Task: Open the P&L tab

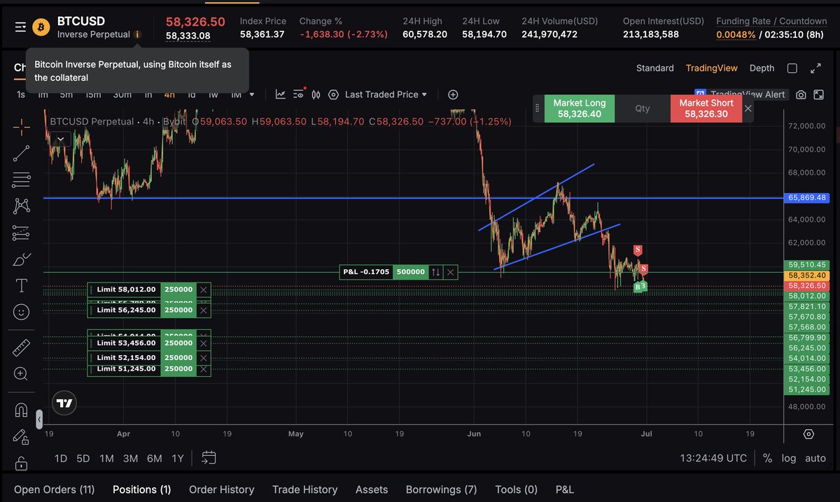Action: click(564, 489)
